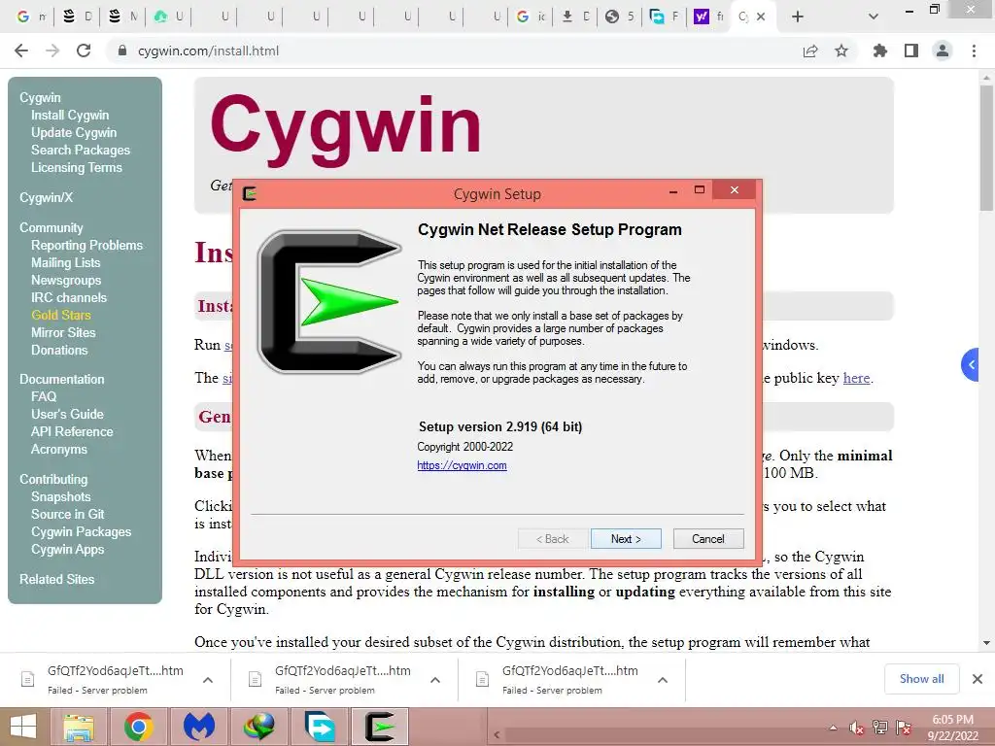Switch to the tab labeled 5
The image size is (995, 746).
[x=619, y=17]
